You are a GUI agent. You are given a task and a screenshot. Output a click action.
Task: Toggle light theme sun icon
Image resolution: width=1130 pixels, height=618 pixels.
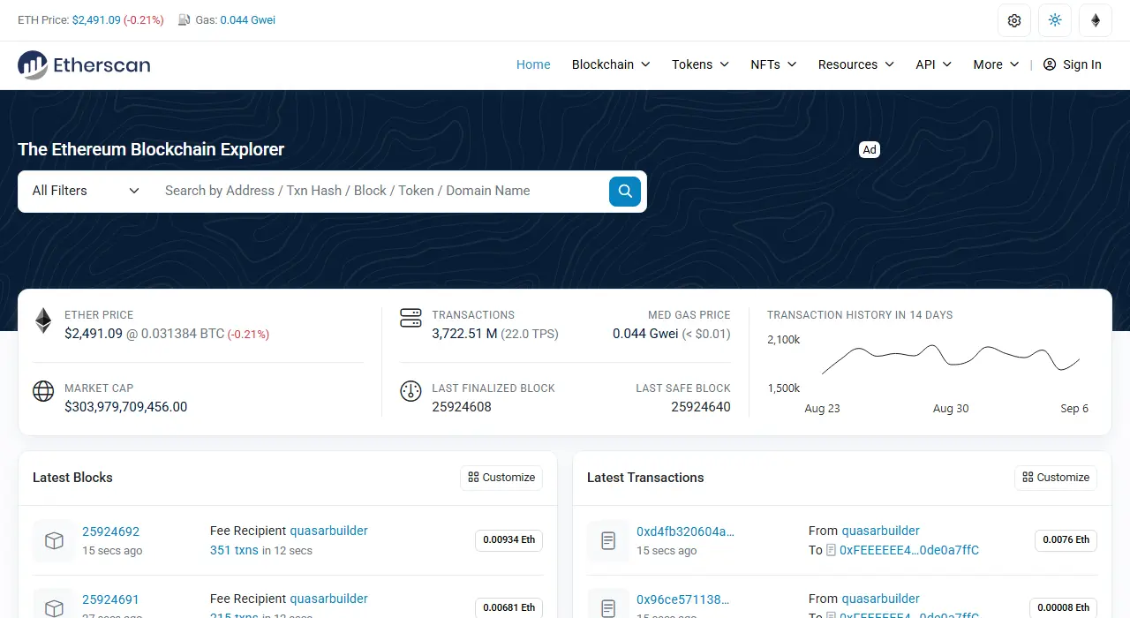1055,20
